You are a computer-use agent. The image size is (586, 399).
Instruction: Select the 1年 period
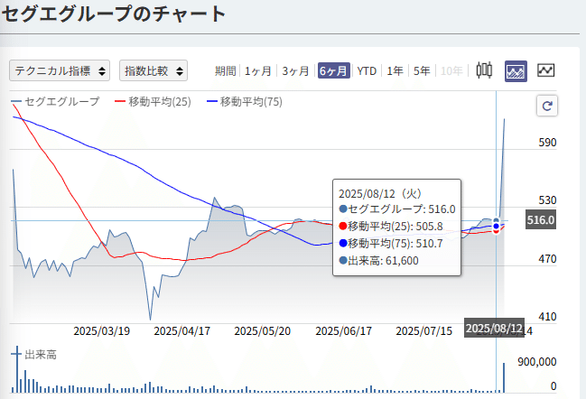click(395, 71)
